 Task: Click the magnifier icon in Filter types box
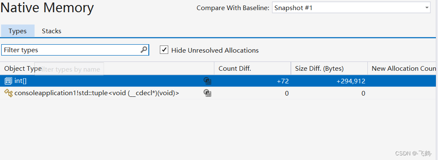(144, 50)
